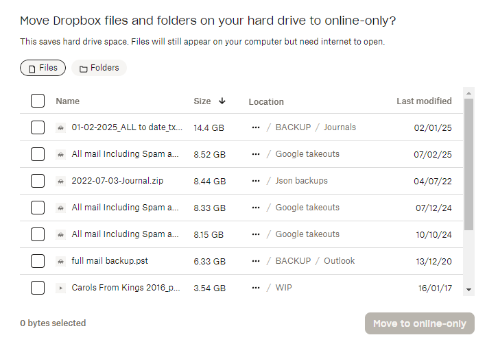Click the scrollbar's down arrow
Screen dimensions: 487x346
click(468, 290)
